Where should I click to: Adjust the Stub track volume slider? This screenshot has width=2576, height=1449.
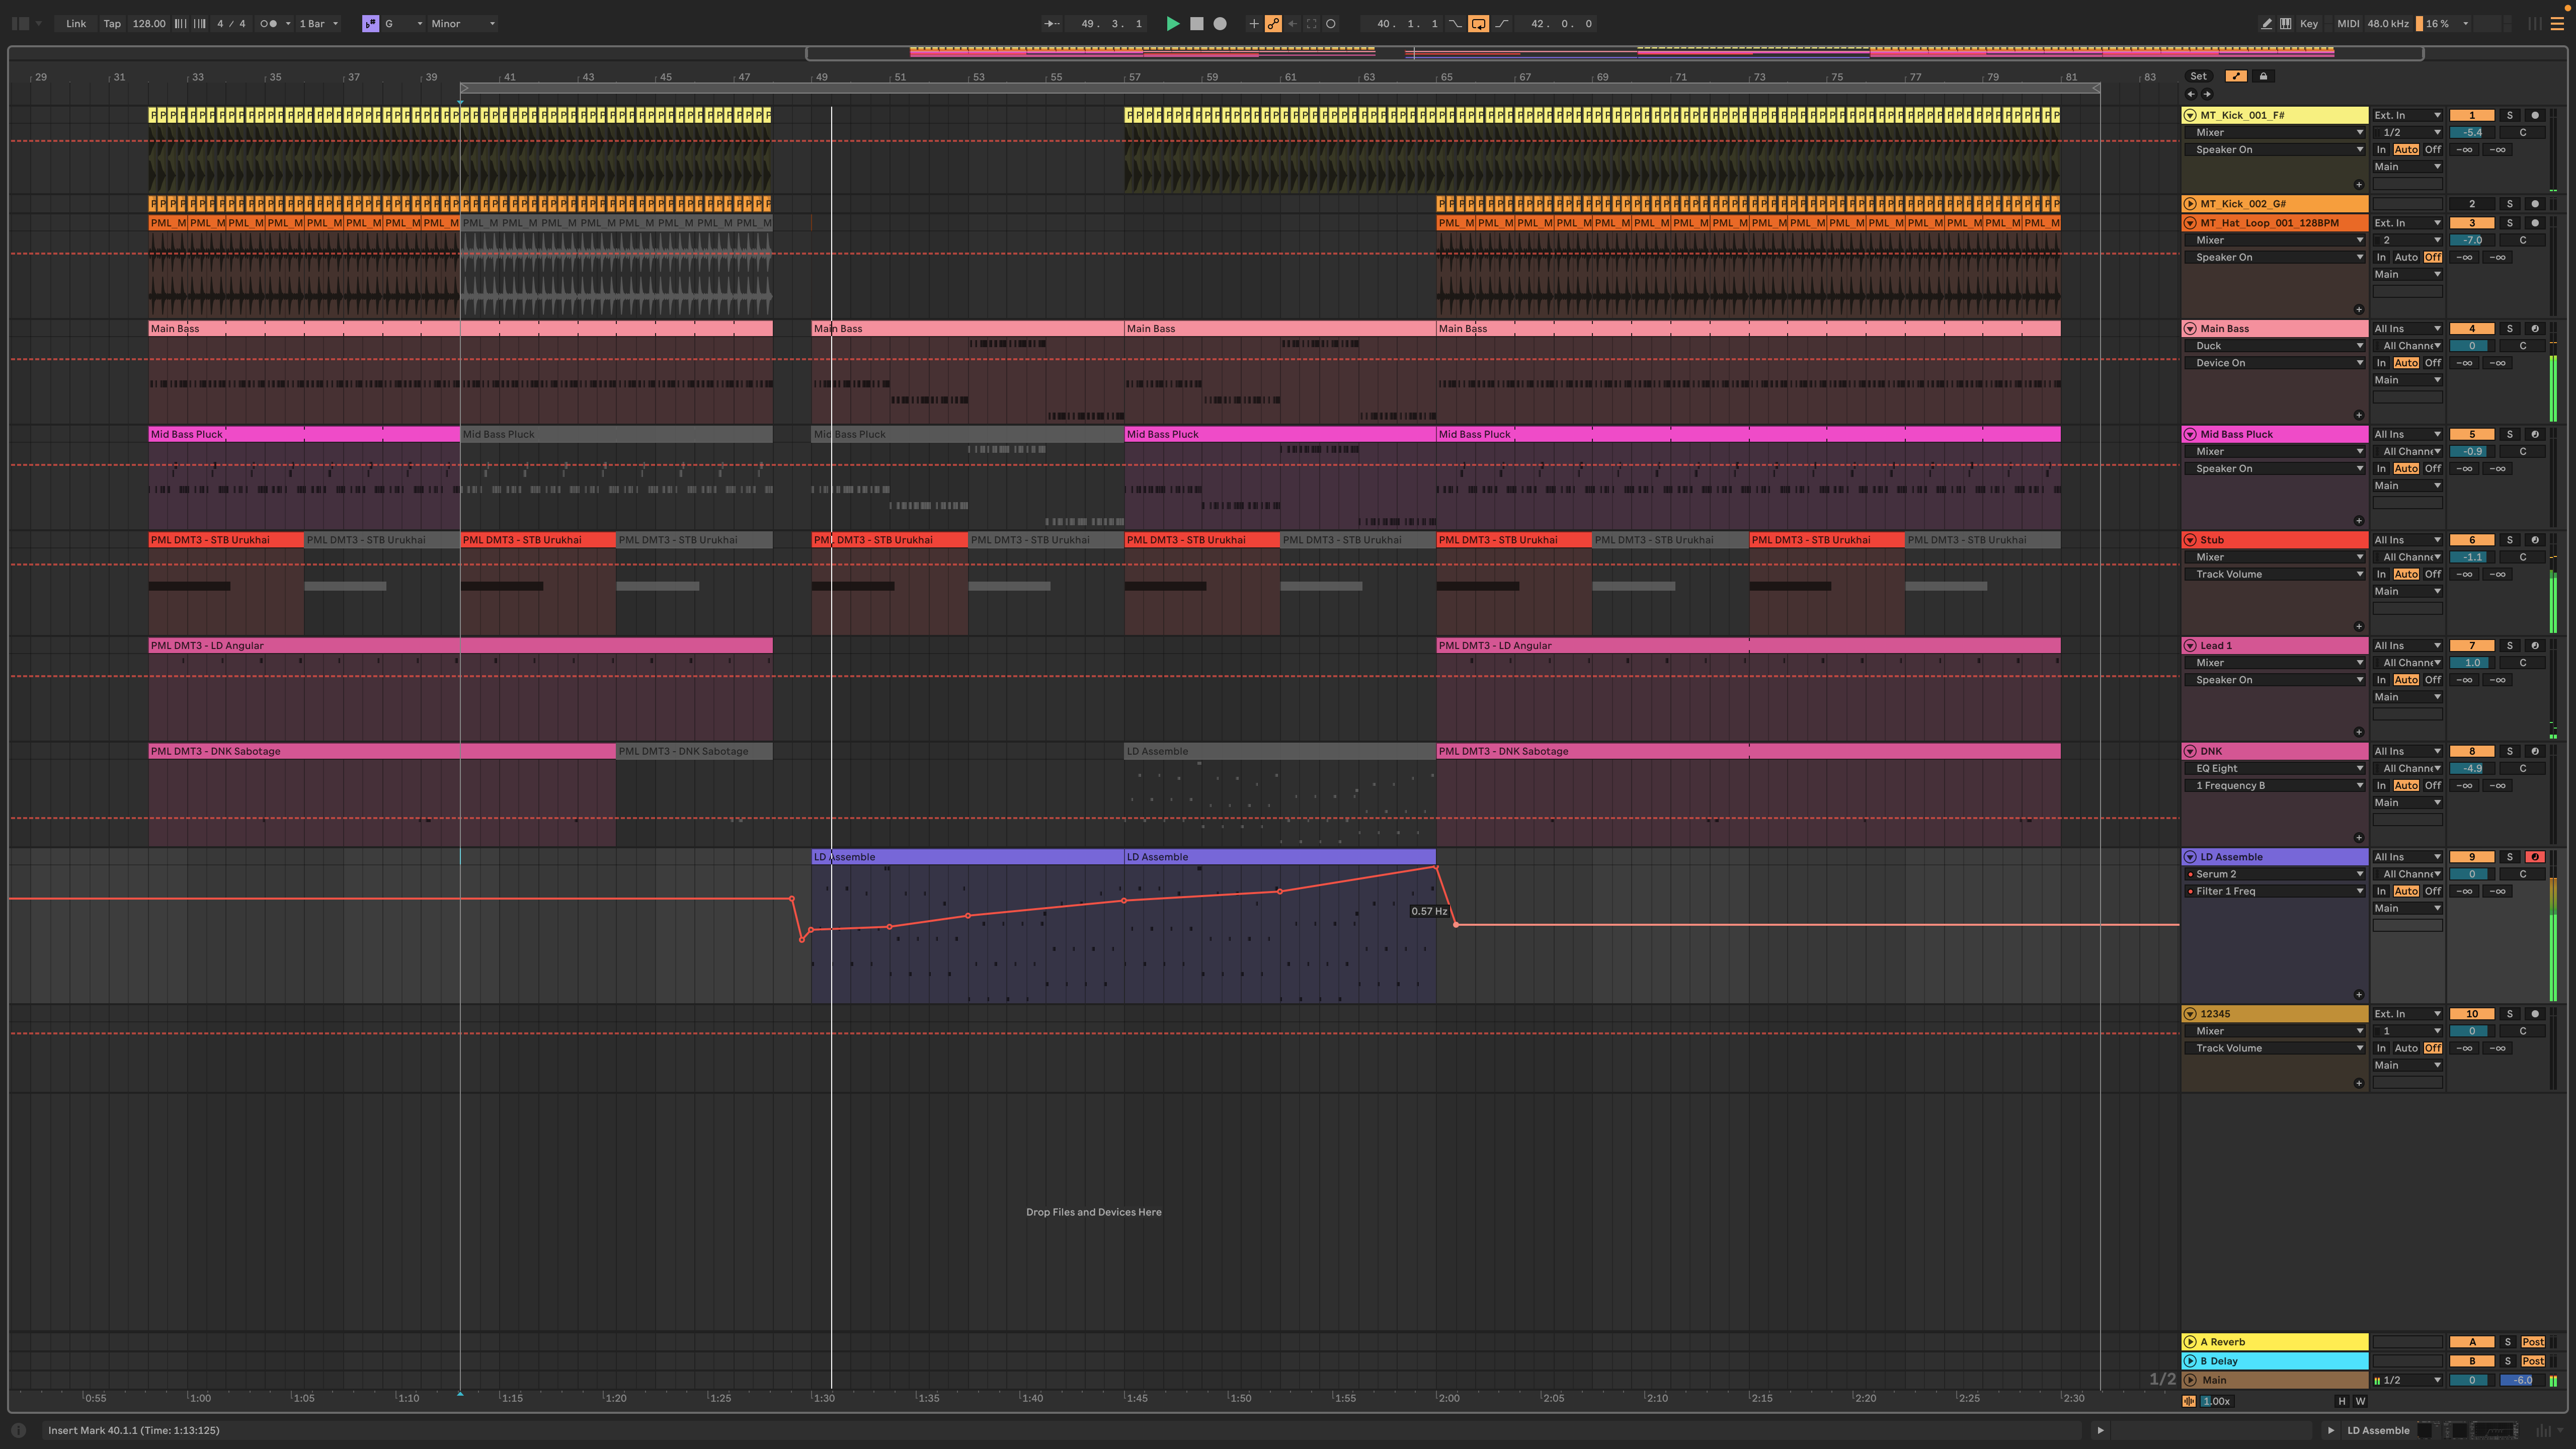[x=2472, y=557]
